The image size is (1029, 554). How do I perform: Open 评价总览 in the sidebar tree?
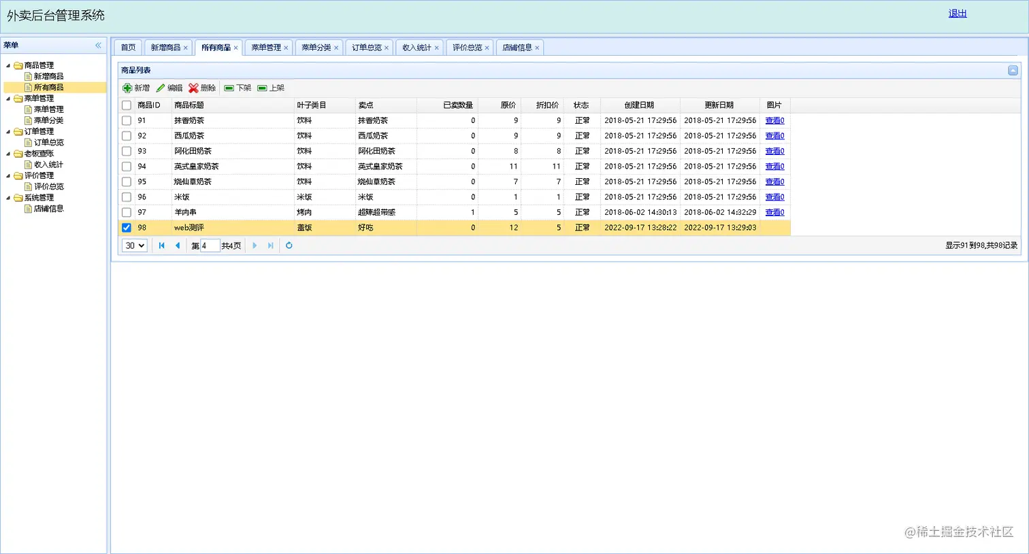48,186
